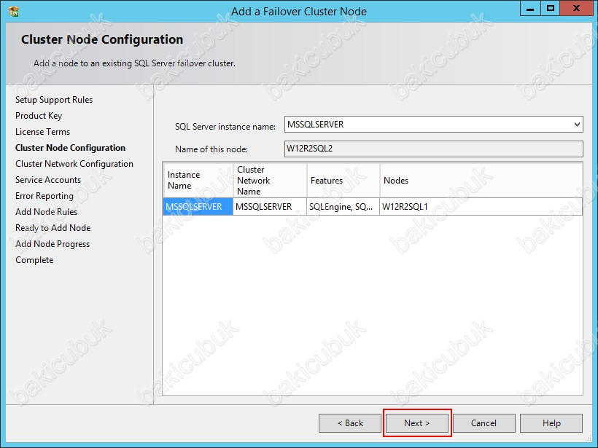The image size is (598, 448).
Task: Click the Nodes column header
Action: (x=481, y=180)
